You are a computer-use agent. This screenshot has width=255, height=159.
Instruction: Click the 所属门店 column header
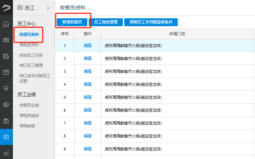point(177,34)
